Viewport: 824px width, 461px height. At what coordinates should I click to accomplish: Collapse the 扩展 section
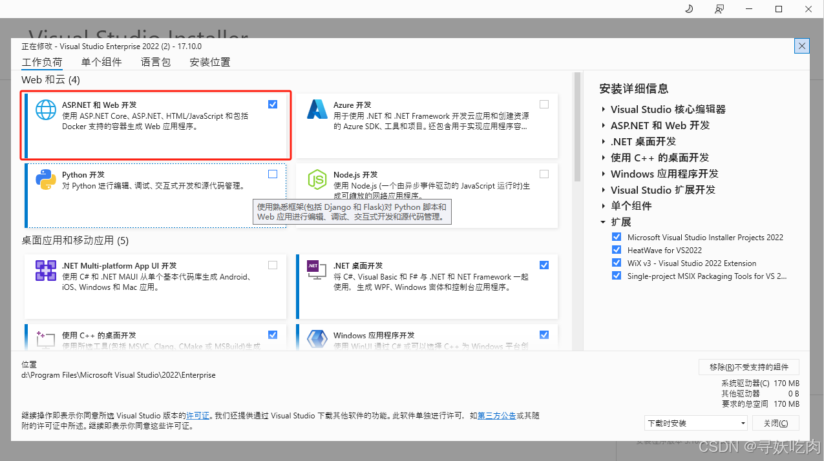pyautogui.click(x=603, y=222)
